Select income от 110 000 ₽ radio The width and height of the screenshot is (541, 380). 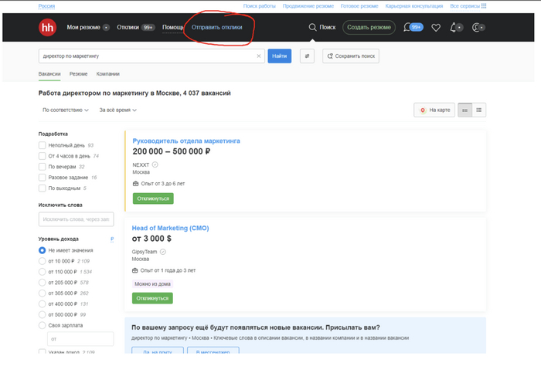tap(43, 272)
